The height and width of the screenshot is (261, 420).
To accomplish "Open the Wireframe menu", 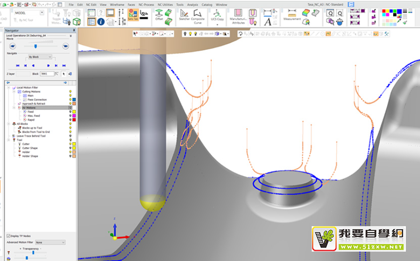I will click(117, 4).
